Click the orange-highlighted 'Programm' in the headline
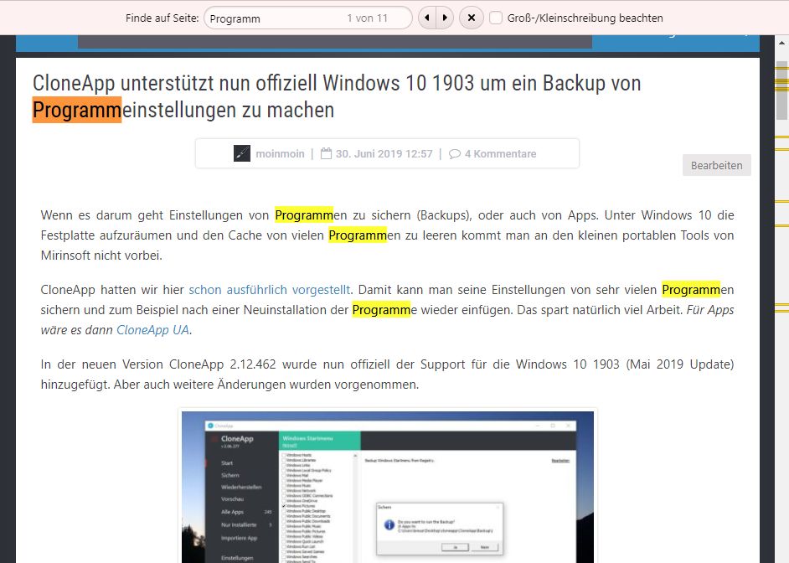The height and width of the screenshot is (563, 789). pyautogui.click(x=77, y=111)
